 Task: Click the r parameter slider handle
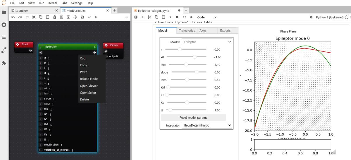coord(180,49)
